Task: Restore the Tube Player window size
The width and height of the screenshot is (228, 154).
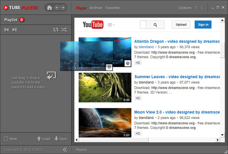Action: coord(218,8)
